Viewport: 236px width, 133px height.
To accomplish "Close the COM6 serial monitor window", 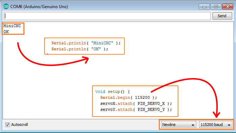I will pos(228,7).
